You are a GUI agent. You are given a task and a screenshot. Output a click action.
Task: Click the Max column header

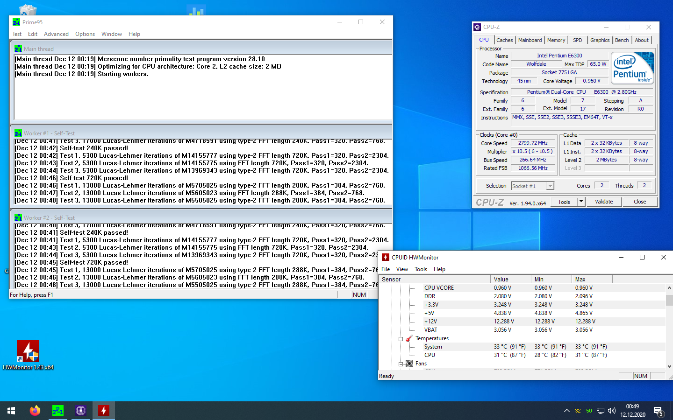coord(593,279)
